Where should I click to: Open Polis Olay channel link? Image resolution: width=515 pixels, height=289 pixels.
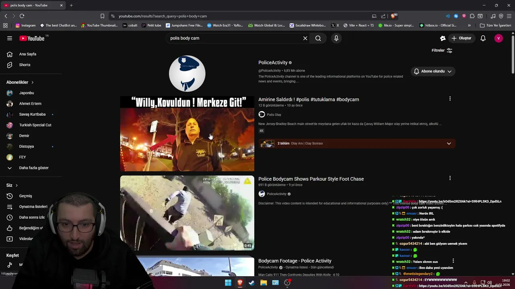tap(274, 115)
